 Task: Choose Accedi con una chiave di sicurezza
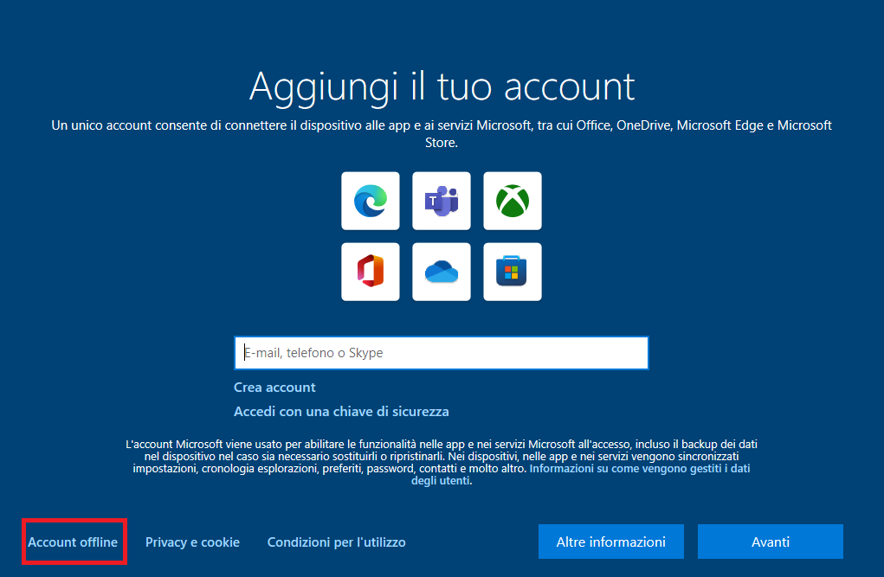(x=341, y=412)
